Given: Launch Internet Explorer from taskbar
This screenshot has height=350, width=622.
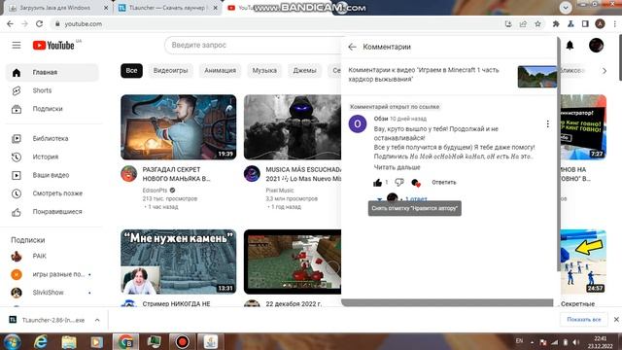Looking at the screenshot, I should pos(41,341).
